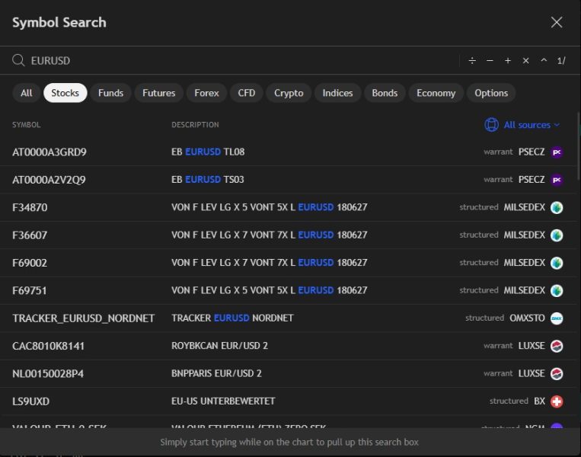Click the globe icon beside All sources
This screenshot has width=581, height=457.
491,125
